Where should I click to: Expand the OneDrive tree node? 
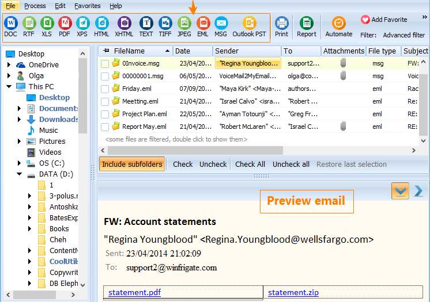[x=9, y=64]
